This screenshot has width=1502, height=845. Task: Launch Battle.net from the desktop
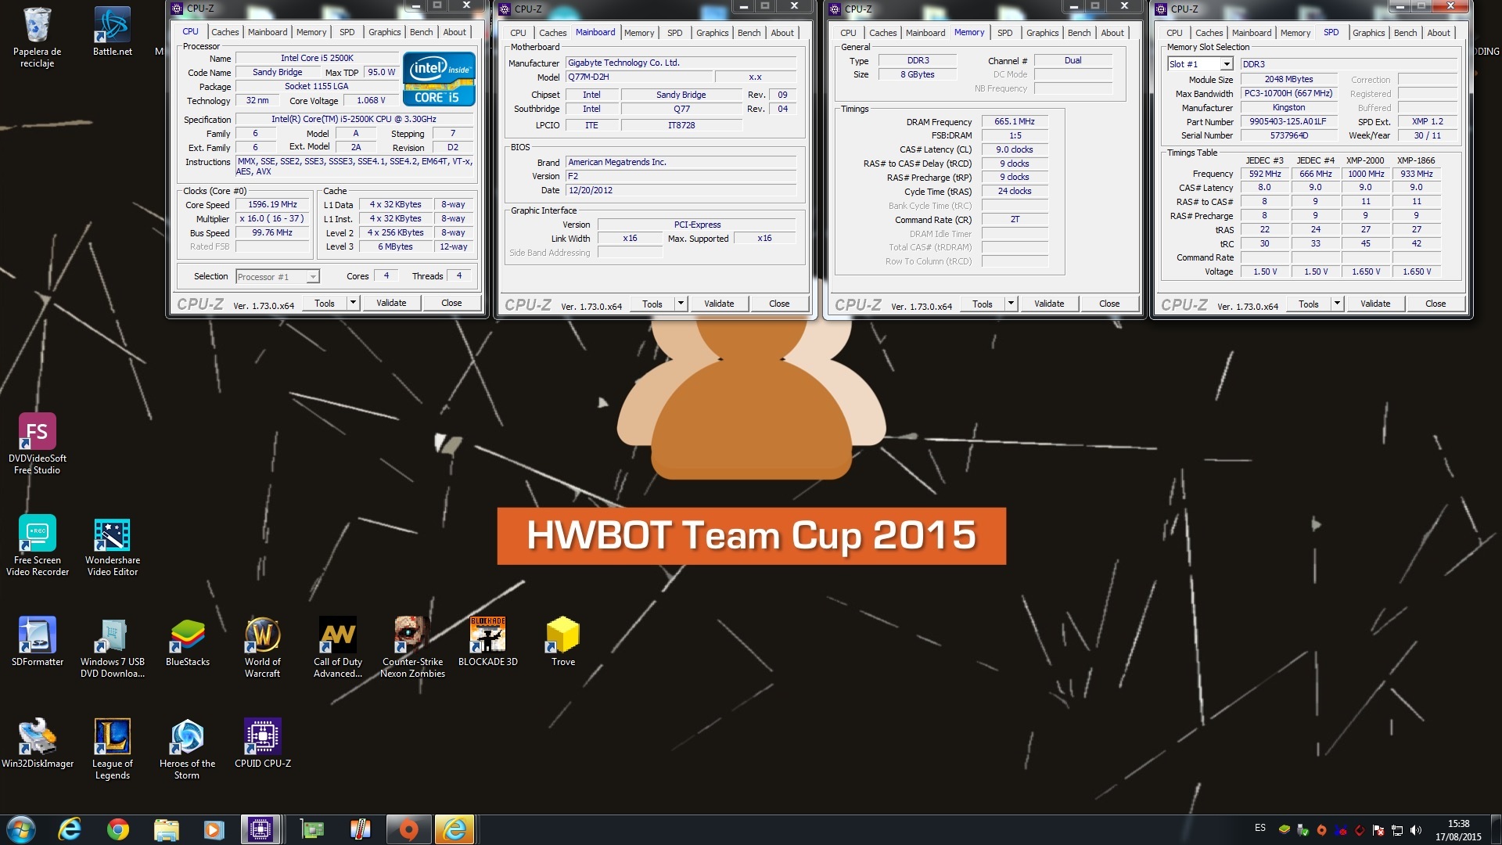point(112,32)
